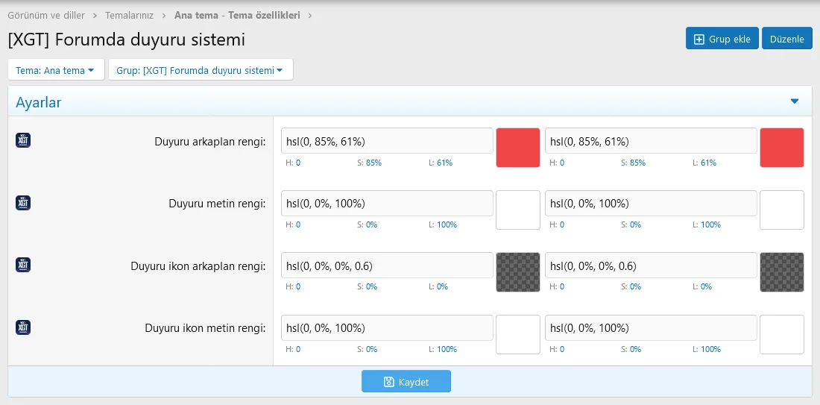
Task: Open the Temalarınız breadcrumb link
Action: click(129, 15)
